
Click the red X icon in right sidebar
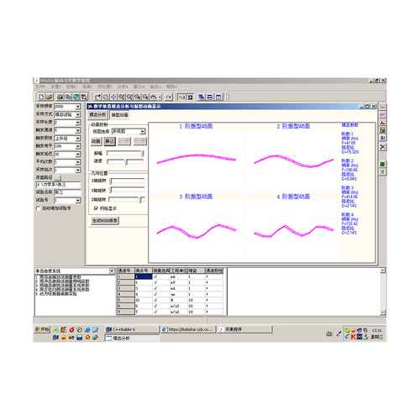coord(382,147)
